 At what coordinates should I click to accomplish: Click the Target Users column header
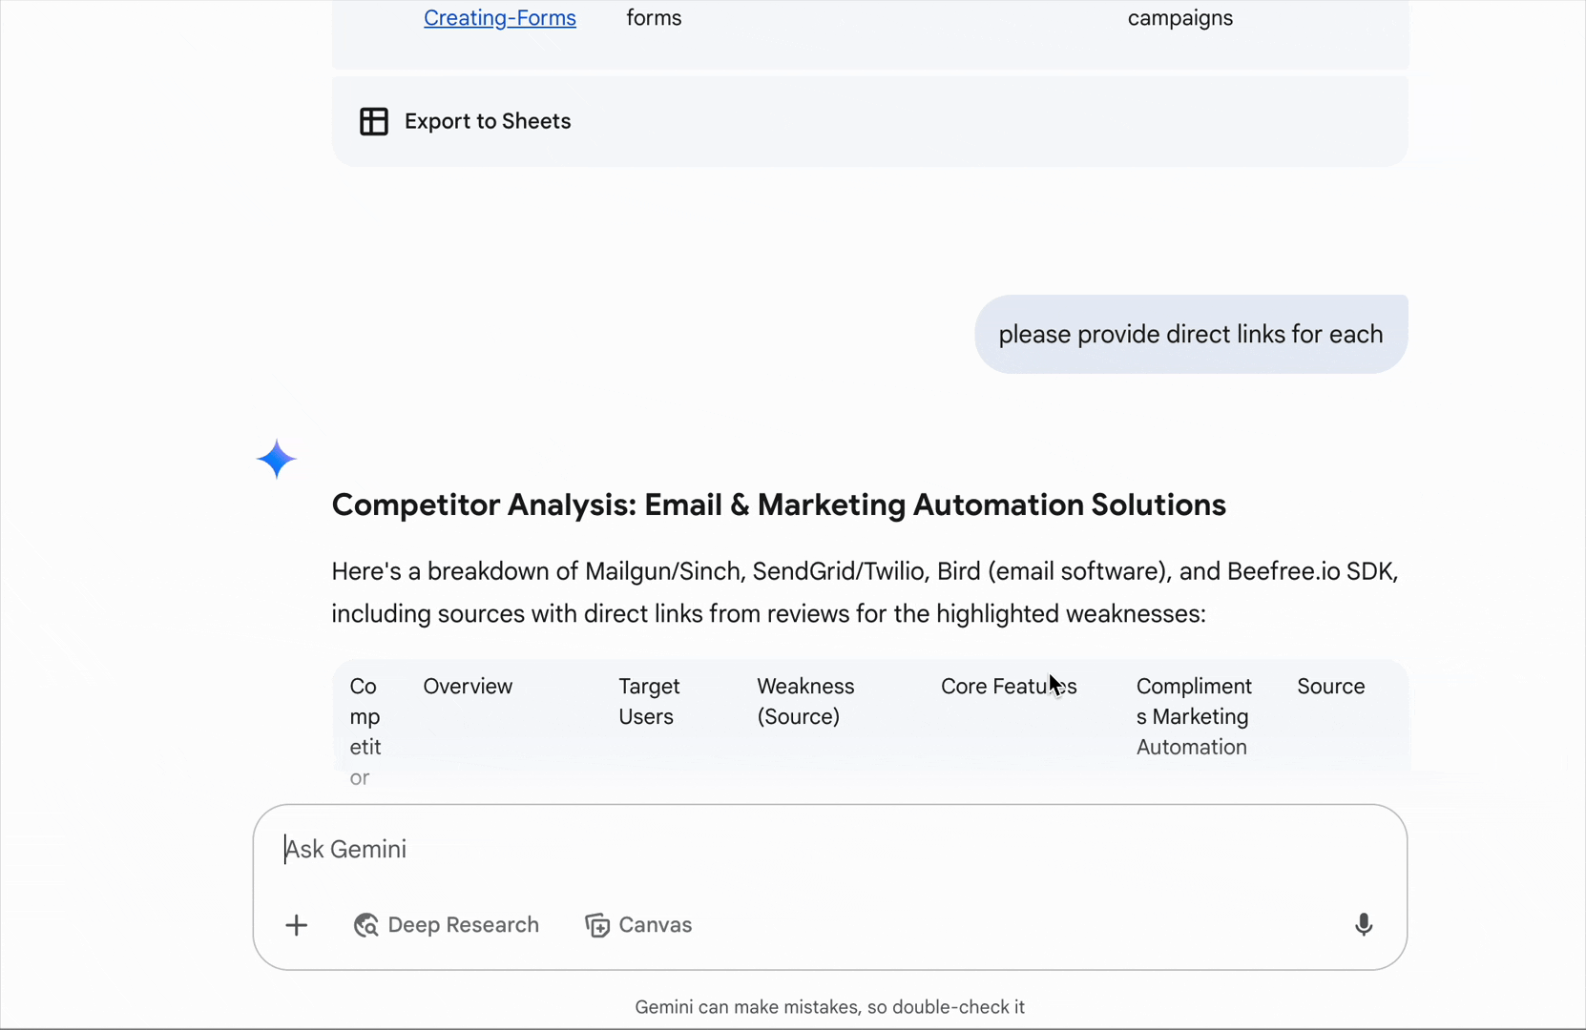pos(649,702)
